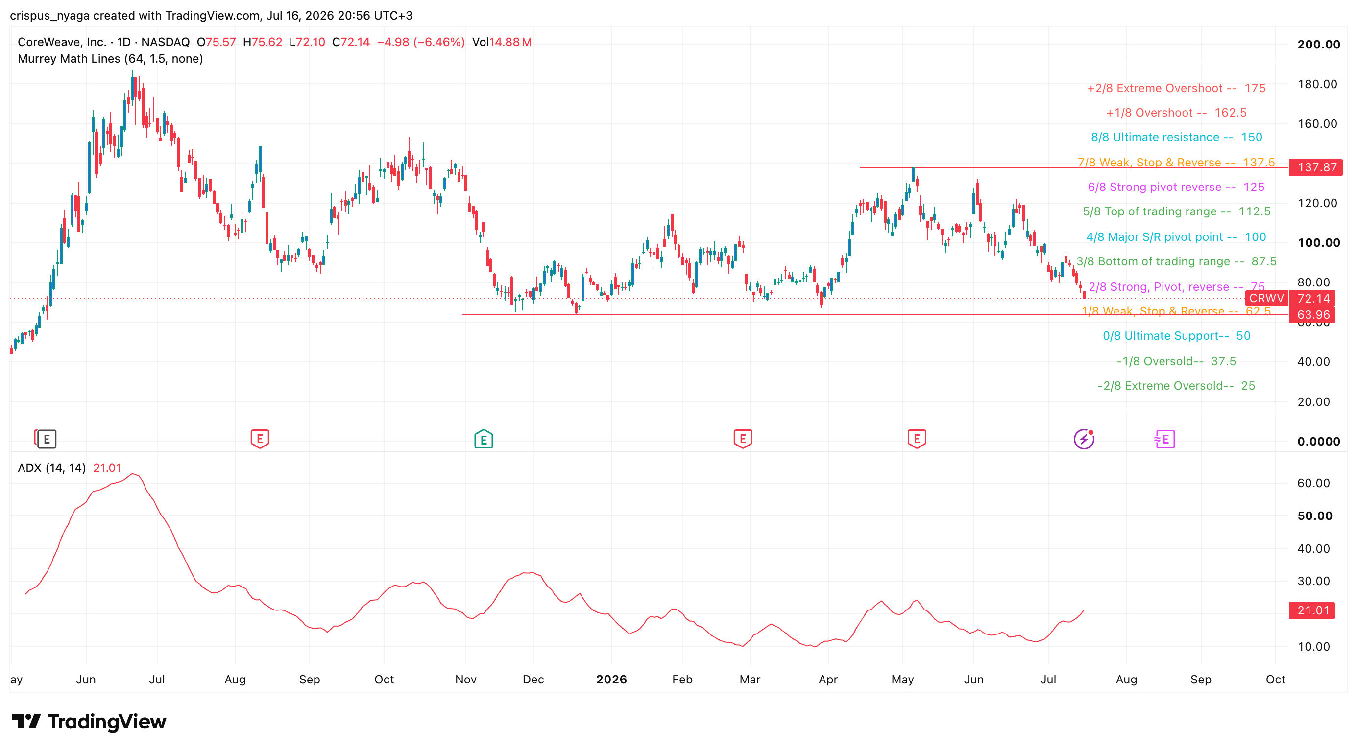Image resolution: width=1357 pixels, height=751 pixels.
Task: Click the 180.00 price axis value
Action: pos(1317,84)
